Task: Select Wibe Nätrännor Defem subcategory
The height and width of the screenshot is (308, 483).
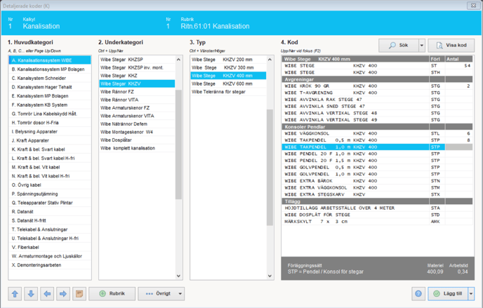Action: (137, 124)
